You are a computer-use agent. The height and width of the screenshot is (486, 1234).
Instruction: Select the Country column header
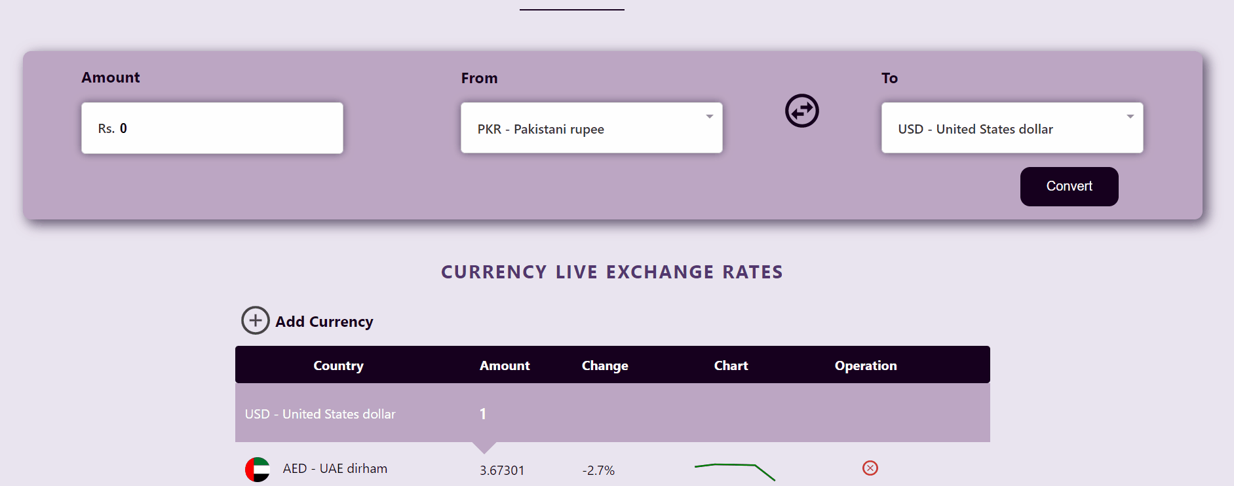pyautogui.click(x=338, y=365)
